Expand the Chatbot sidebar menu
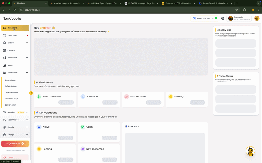 tap(27, 43)
